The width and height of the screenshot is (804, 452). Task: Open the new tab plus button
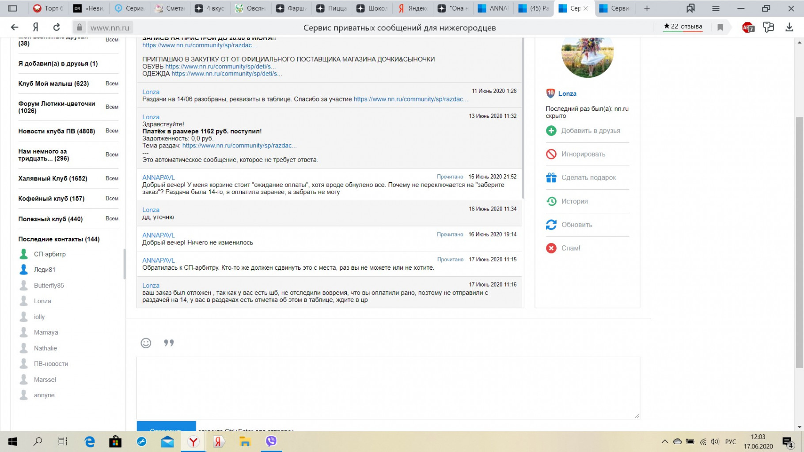point(647,8)
